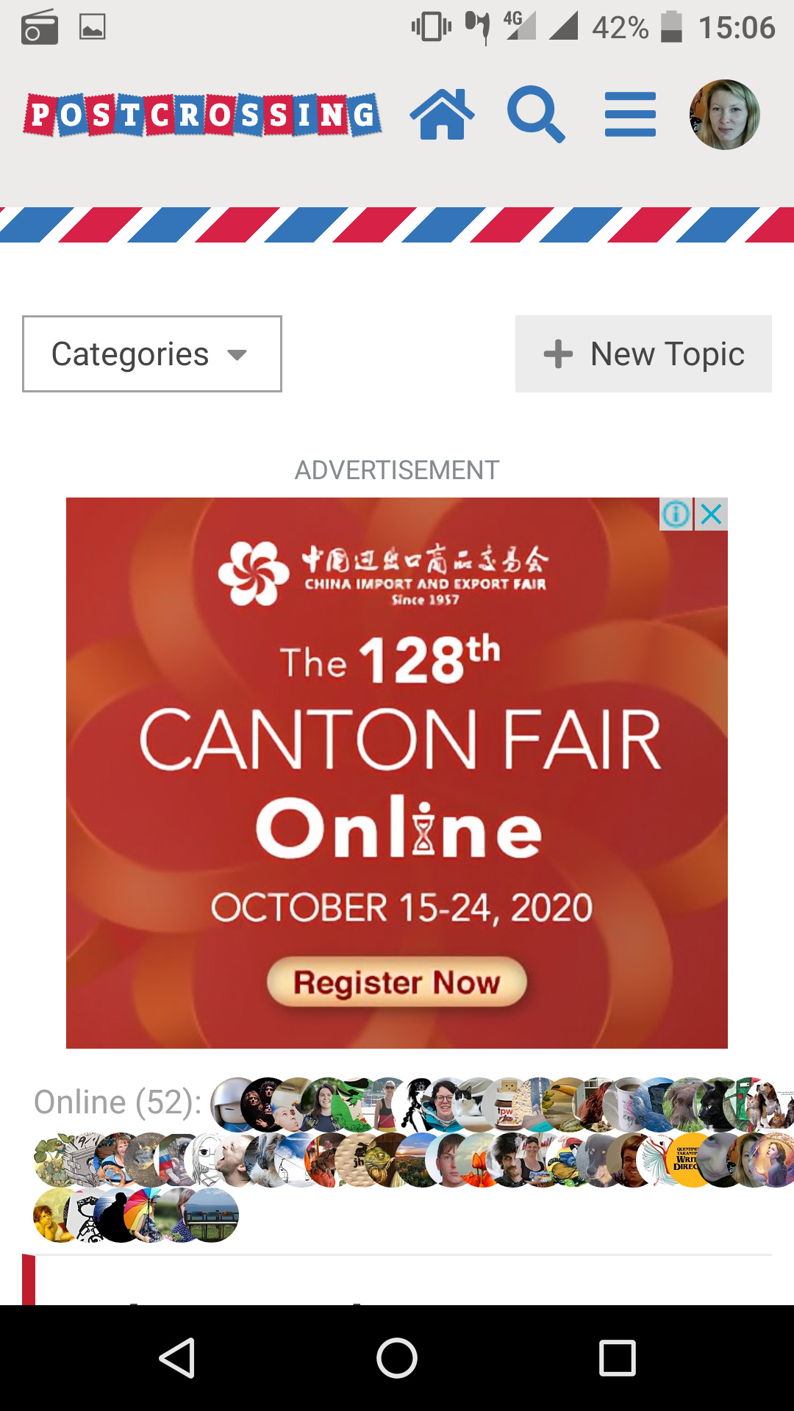Open the picture notification icon in status bar
Screen dimensions: 794x1411
pos(93,27)
